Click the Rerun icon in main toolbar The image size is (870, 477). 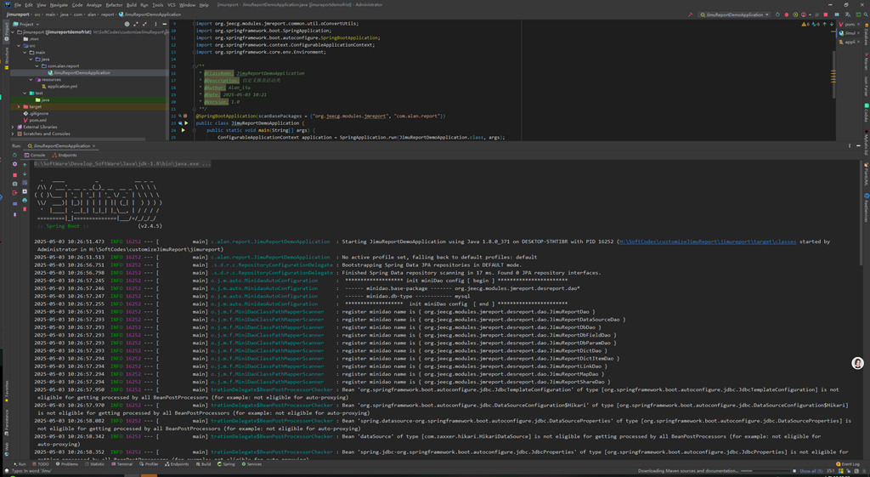777,14
